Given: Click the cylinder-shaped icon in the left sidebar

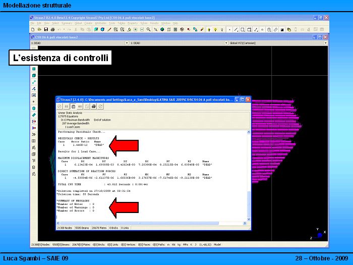Looking at the screenshot, I should coord(34,108).
